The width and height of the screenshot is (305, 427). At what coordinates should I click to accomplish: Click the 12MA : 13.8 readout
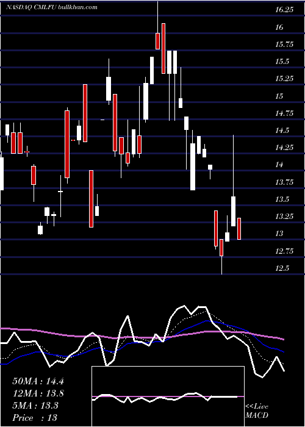(x=38, y=393)
